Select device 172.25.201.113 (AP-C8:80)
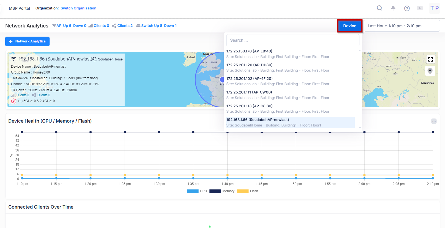 click(x=290, y=109)
